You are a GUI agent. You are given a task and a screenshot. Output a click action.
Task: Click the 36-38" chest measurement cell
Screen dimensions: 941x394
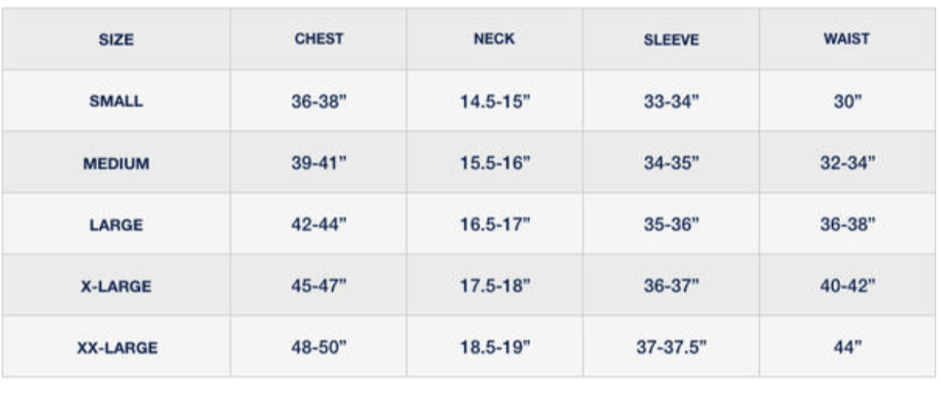click(x=319, y=102)
